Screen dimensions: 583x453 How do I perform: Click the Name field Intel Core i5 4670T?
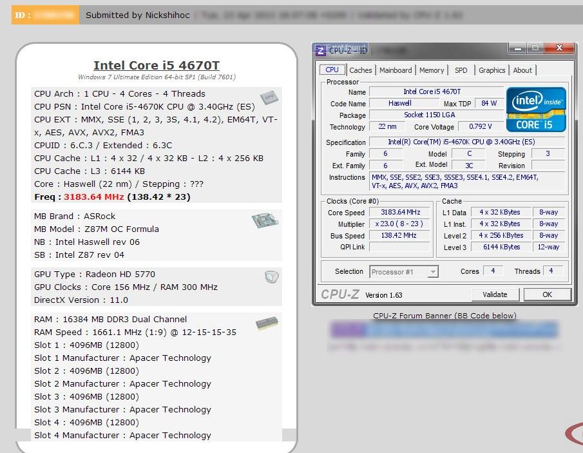[436, 92]
